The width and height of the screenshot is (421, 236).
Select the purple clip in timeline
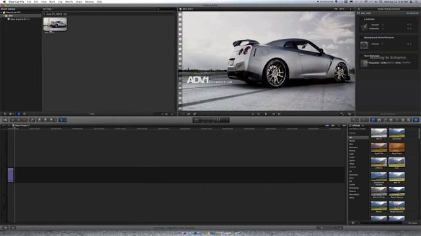(11, 175)
